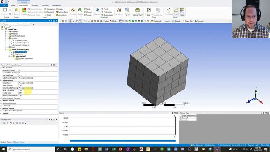The width and height of the screenshot is (270, 152).
Task: Insert a Fixed support
Action: 105,9
